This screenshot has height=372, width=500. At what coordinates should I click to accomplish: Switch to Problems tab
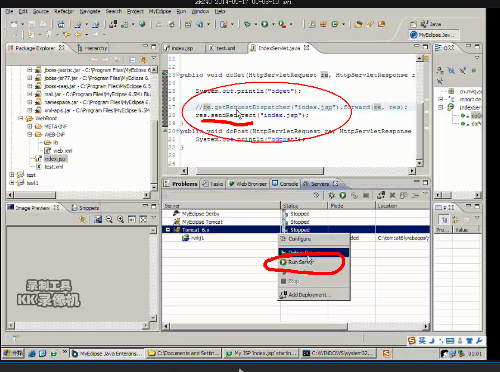[x=181, y=184]
